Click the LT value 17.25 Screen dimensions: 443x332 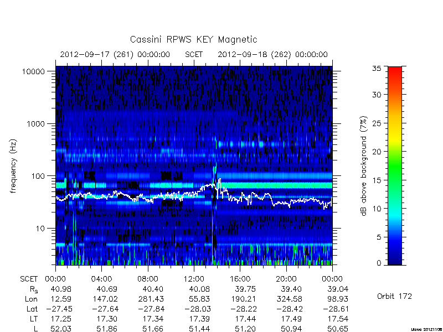click(61, 319)
